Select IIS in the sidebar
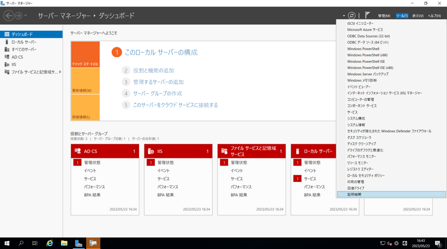 (31, 64)
